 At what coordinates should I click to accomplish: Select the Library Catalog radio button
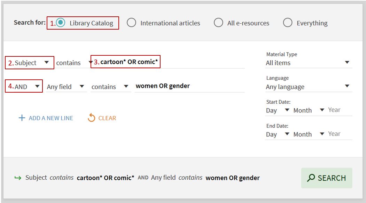coord(61,23)
